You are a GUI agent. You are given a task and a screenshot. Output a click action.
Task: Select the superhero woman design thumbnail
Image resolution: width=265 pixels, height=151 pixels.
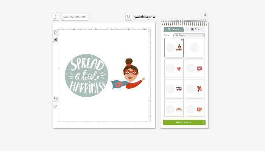(x=174, y=48)
